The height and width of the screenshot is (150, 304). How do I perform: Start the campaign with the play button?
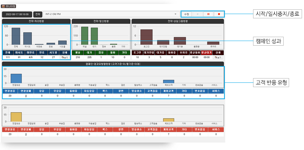pyautogui.click(x=198, y=14)
